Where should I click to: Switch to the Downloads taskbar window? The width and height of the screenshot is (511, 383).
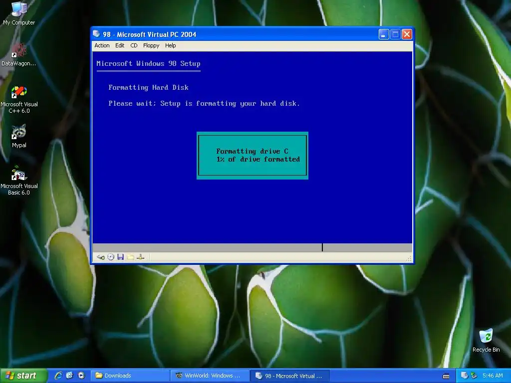coord(129,376)
